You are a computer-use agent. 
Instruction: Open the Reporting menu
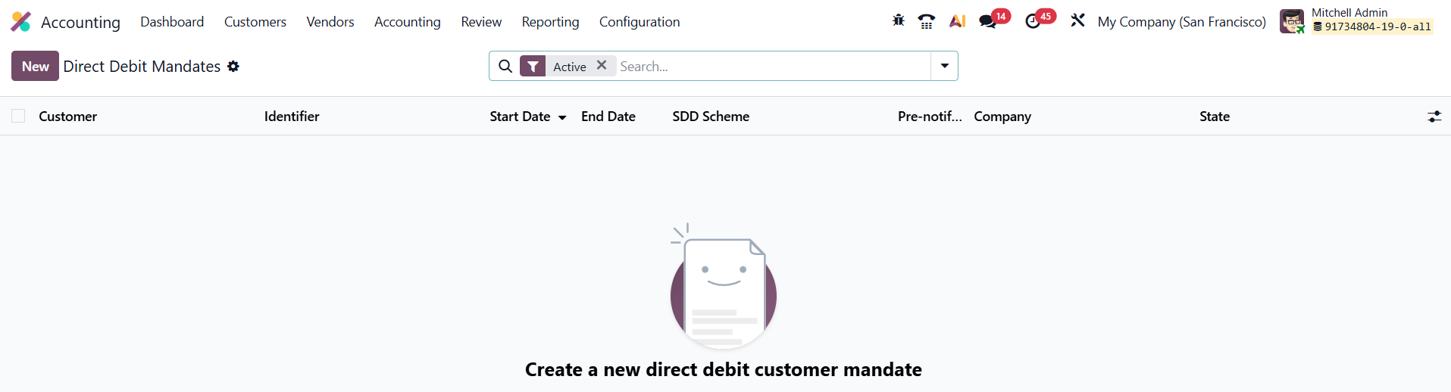click(x=550, y=22)
